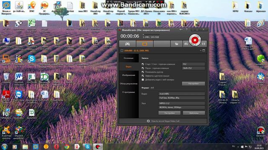Open 1С Предприятие desktop shortcut

(44, 7)
